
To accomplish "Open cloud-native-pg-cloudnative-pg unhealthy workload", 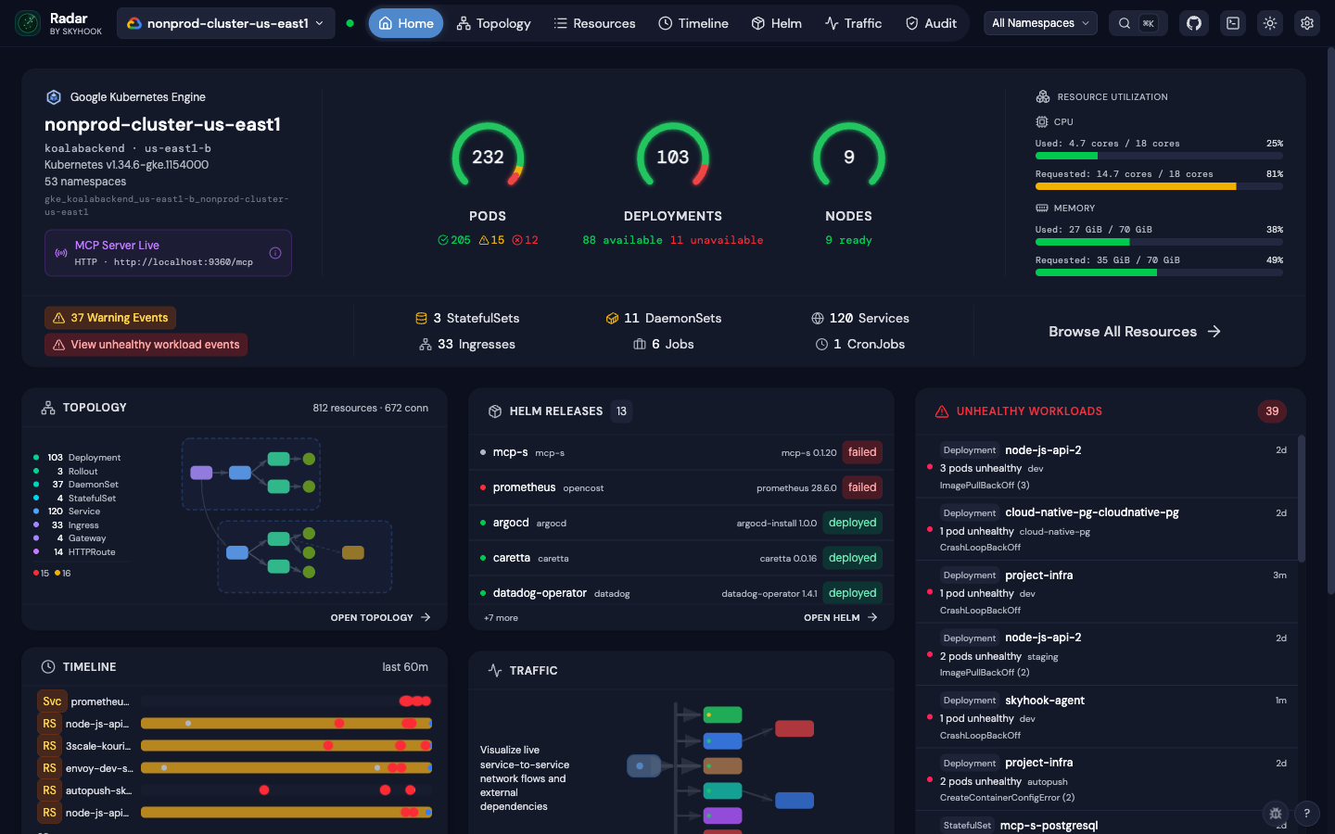I will [x=1107, y=529].
